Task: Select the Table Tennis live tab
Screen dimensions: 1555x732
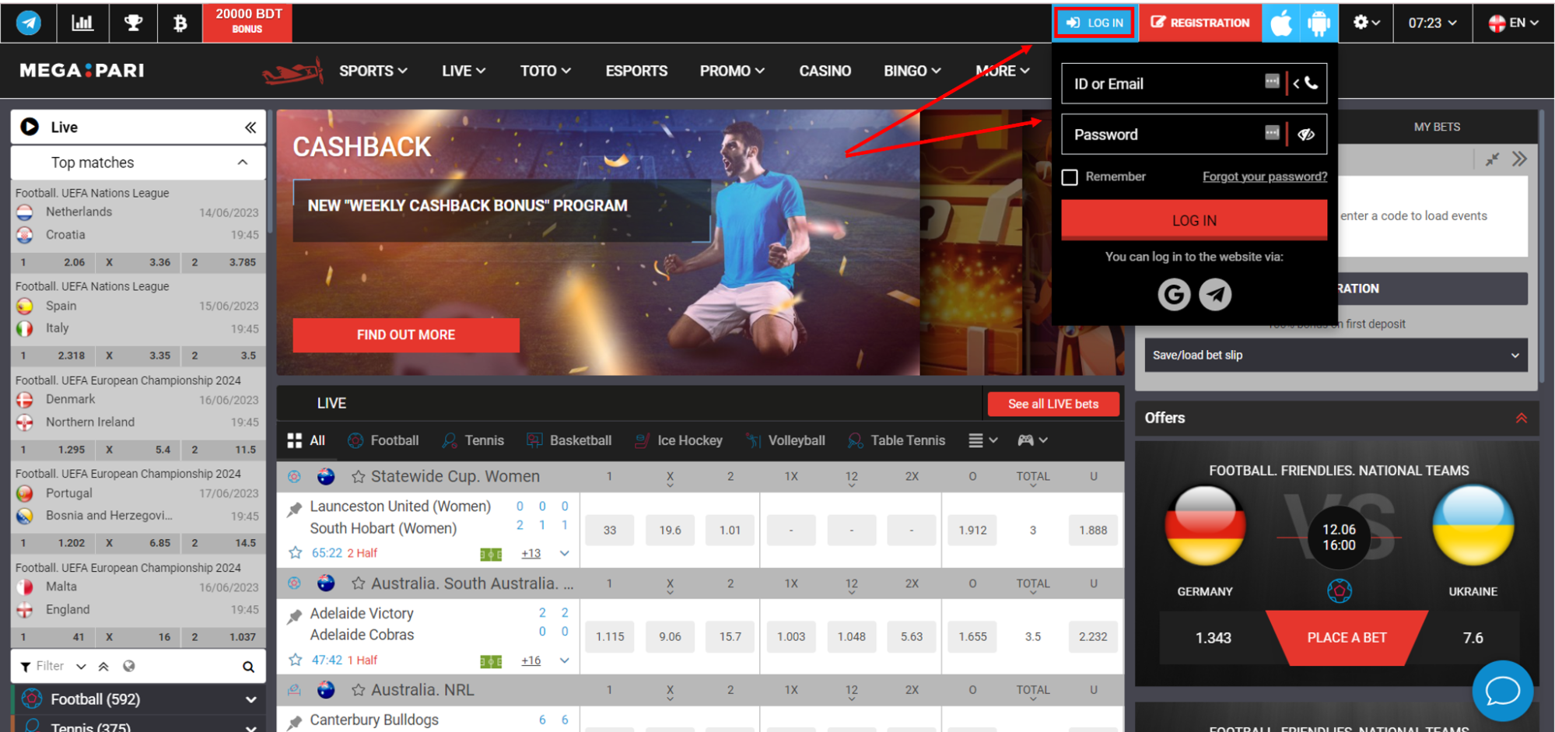Action: pos(897,440)
